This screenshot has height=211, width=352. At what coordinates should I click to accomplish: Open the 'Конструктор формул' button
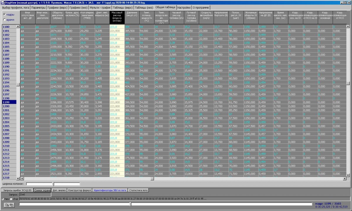(79, 190)
